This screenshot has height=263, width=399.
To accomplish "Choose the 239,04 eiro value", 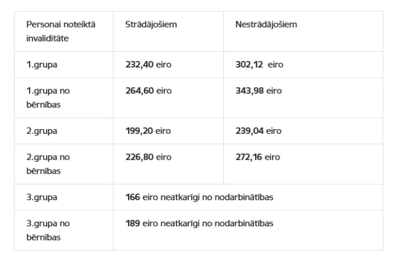I will [x=258, y=131].
